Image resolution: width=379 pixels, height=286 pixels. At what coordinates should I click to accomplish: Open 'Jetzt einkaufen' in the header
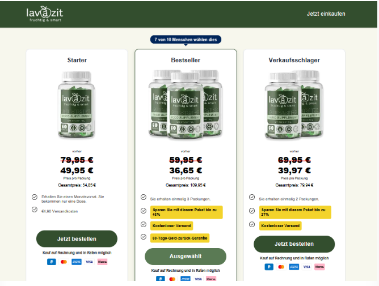point(326,14)
